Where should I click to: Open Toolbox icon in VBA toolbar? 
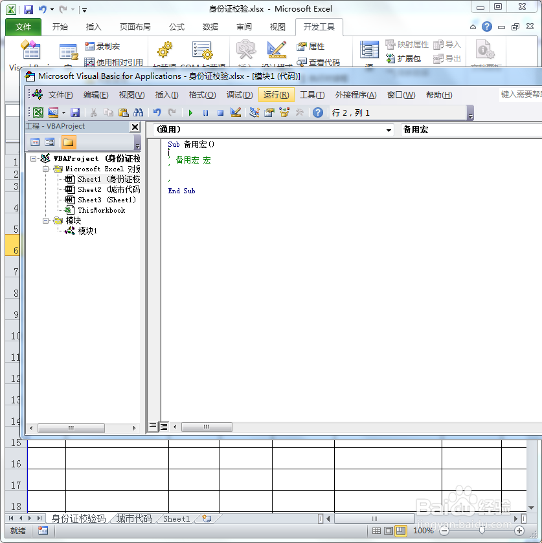pos(299,112)
